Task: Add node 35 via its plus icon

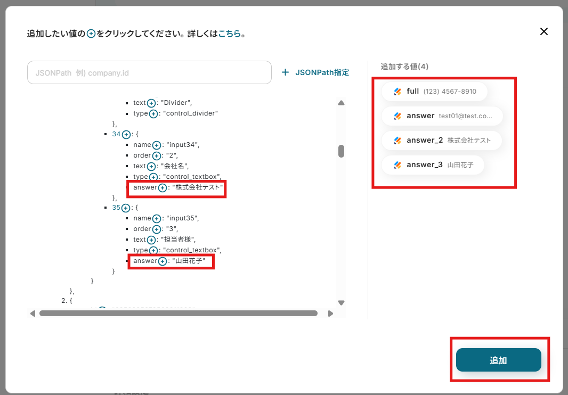Action: tap(126, 208)
